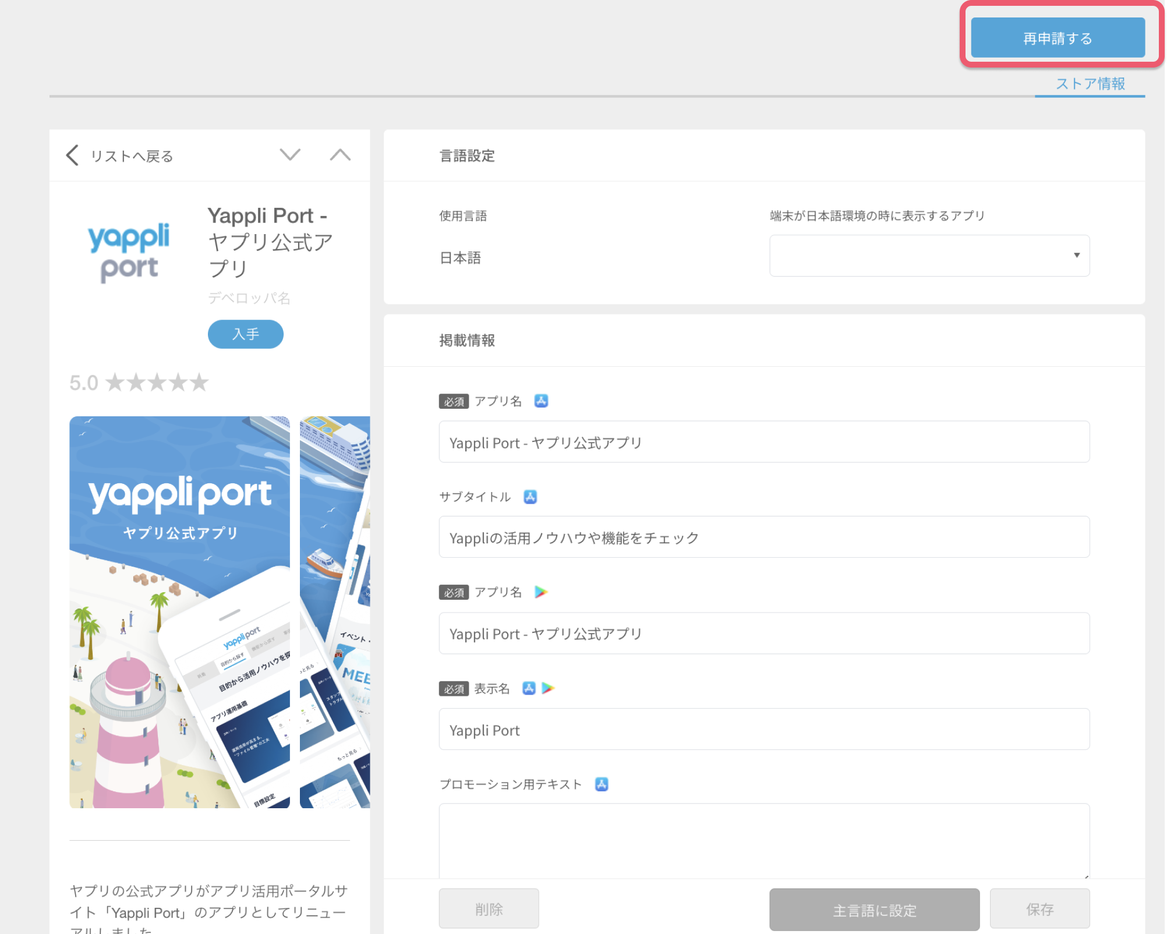This screenshot has height=934, width=1167.
Task: Click the サブタイトル input field
Action: pos(764,537)
